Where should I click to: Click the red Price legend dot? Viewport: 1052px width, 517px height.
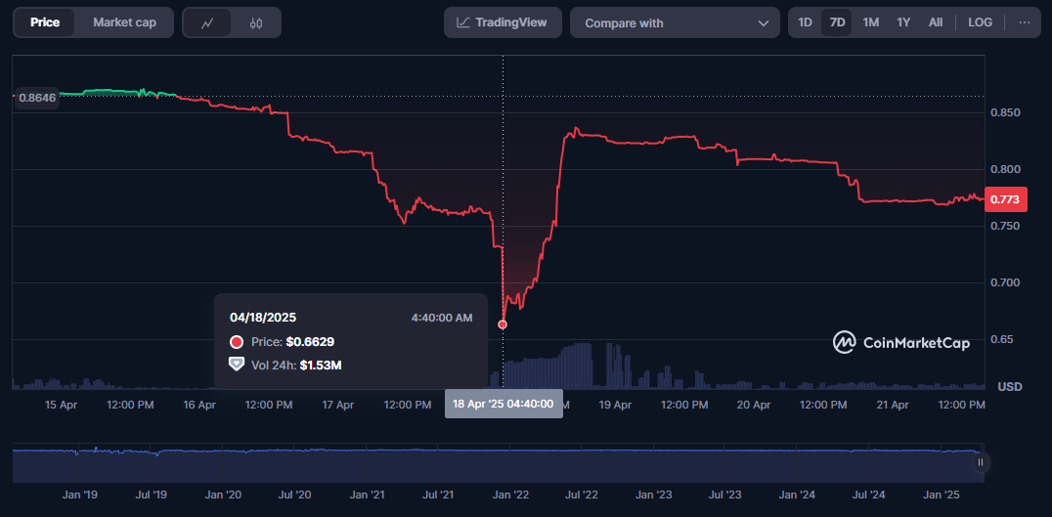coord(237,342)
